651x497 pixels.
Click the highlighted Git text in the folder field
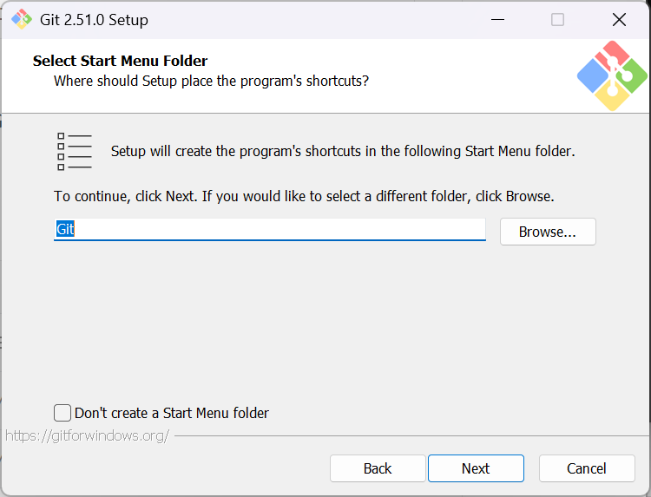coord(66,230)
